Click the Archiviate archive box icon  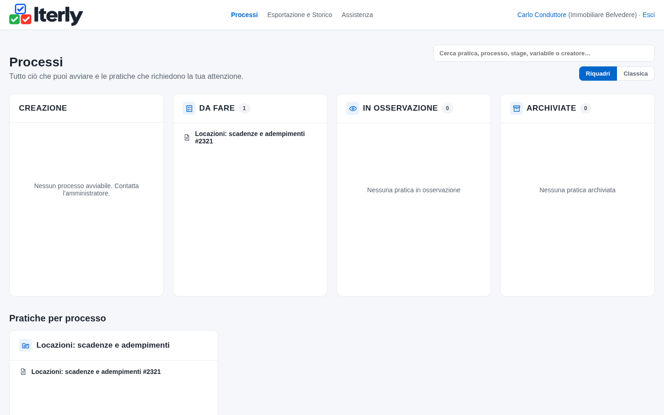coord(516,108)
